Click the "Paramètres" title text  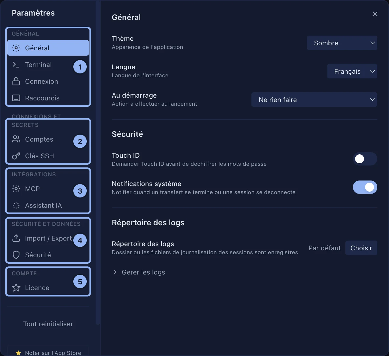33,13
